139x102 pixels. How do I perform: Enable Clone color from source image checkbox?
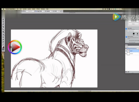128,41
